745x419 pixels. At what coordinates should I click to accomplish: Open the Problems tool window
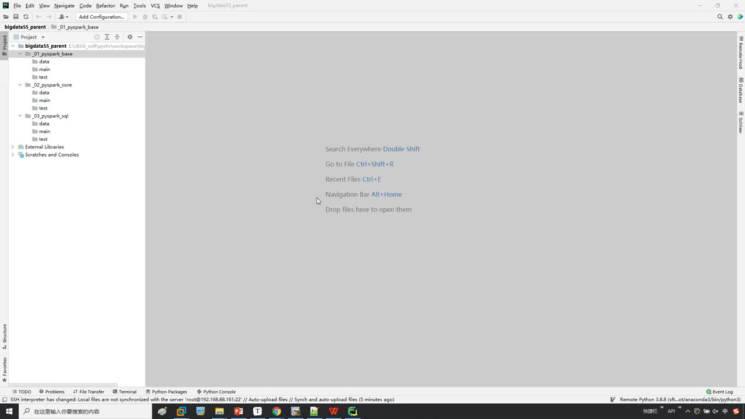pos(52,392)
